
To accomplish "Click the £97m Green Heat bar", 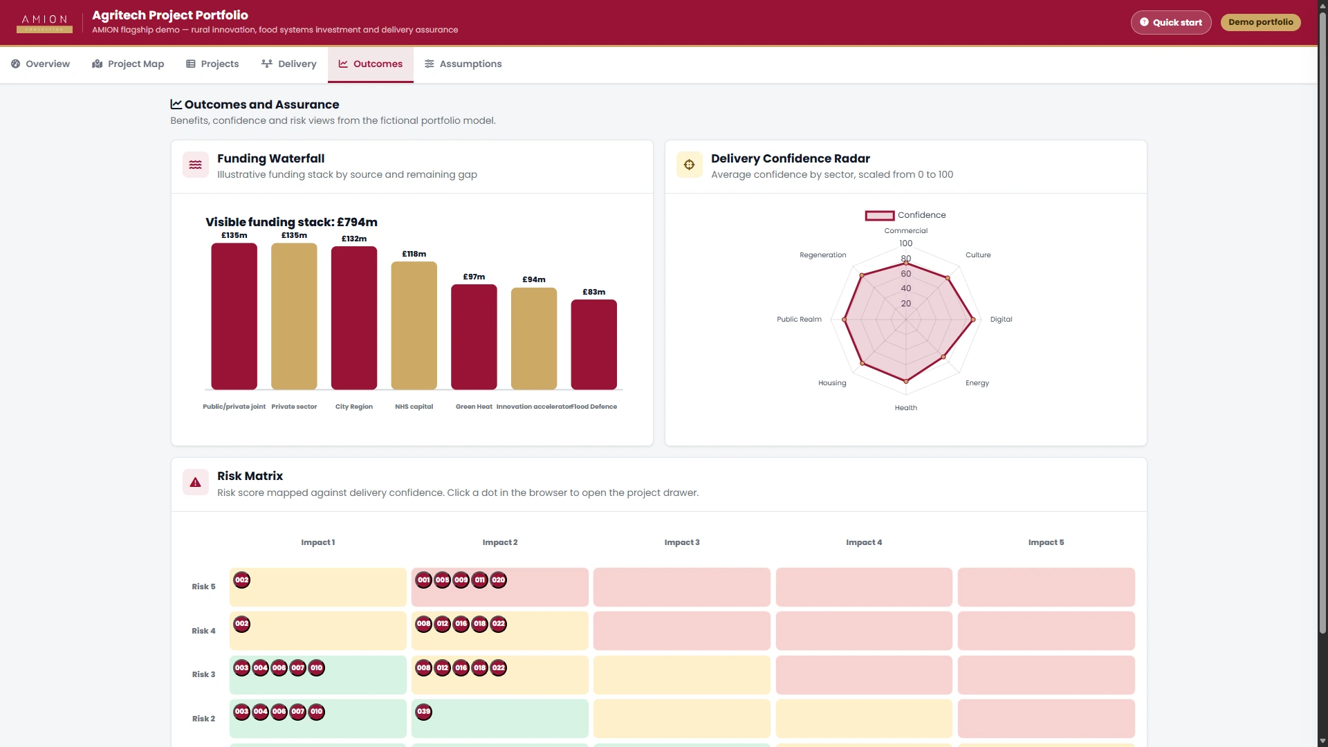I will [474, 337].
